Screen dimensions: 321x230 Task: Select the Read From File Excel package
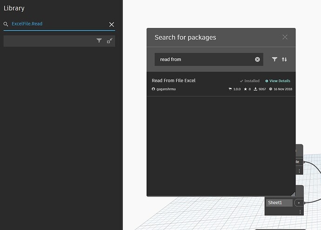click(x=221, y=84)
